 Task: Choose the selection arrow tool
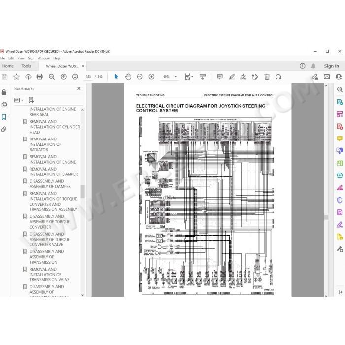tap(116, 77)
